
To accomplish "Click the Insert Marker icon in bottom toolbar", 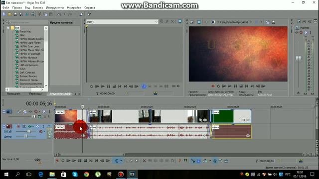I will [x=179, y=161].
